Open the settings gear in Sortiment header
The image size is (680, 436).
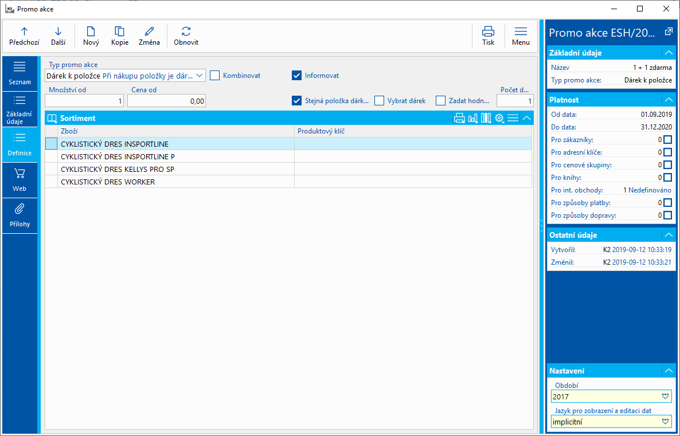click(499, 118)
